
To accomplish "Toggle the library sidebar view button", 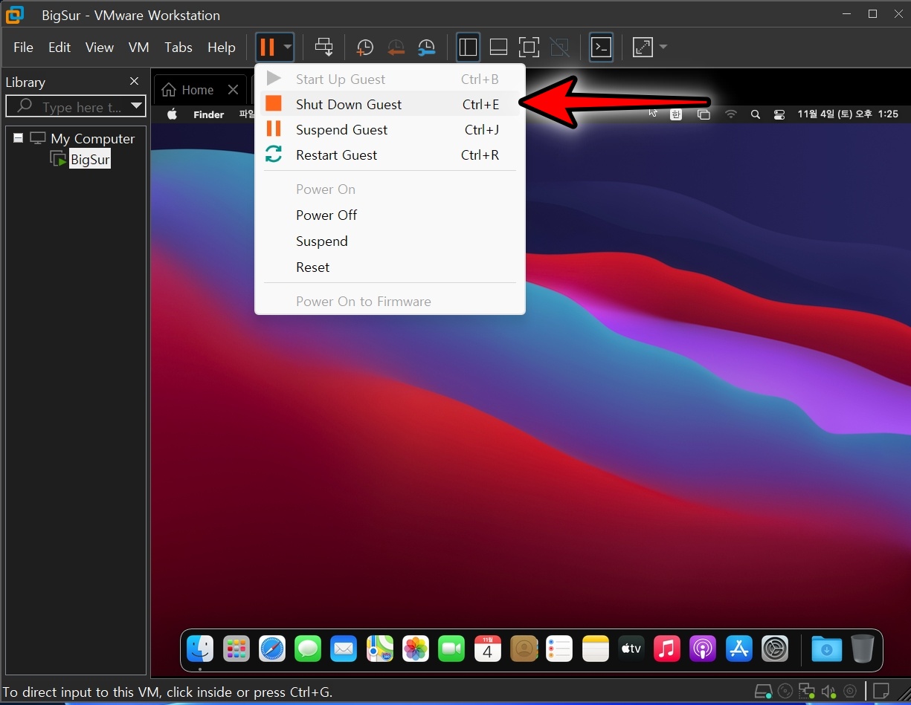I will [468, 48].
